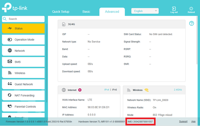
Task: Click the App link in footer
Action: (193, 121)
